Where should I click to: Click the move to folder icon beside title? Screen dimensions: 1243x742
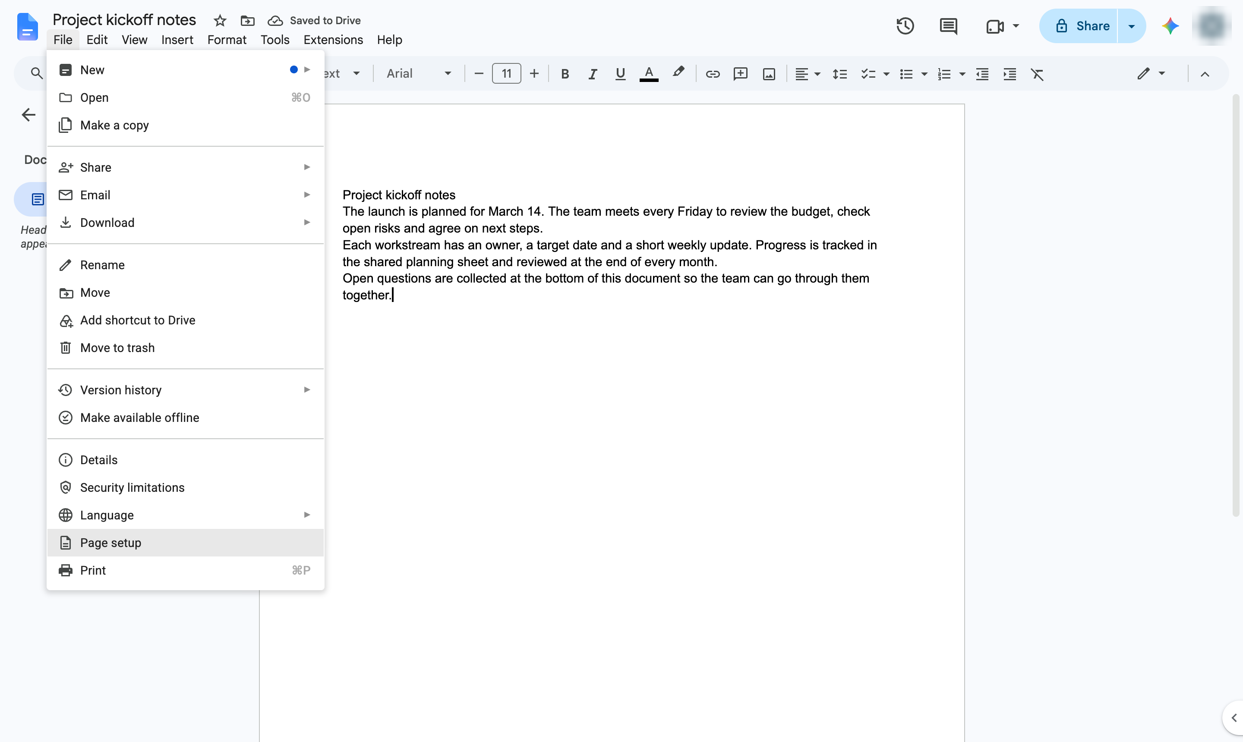(248, 21)
